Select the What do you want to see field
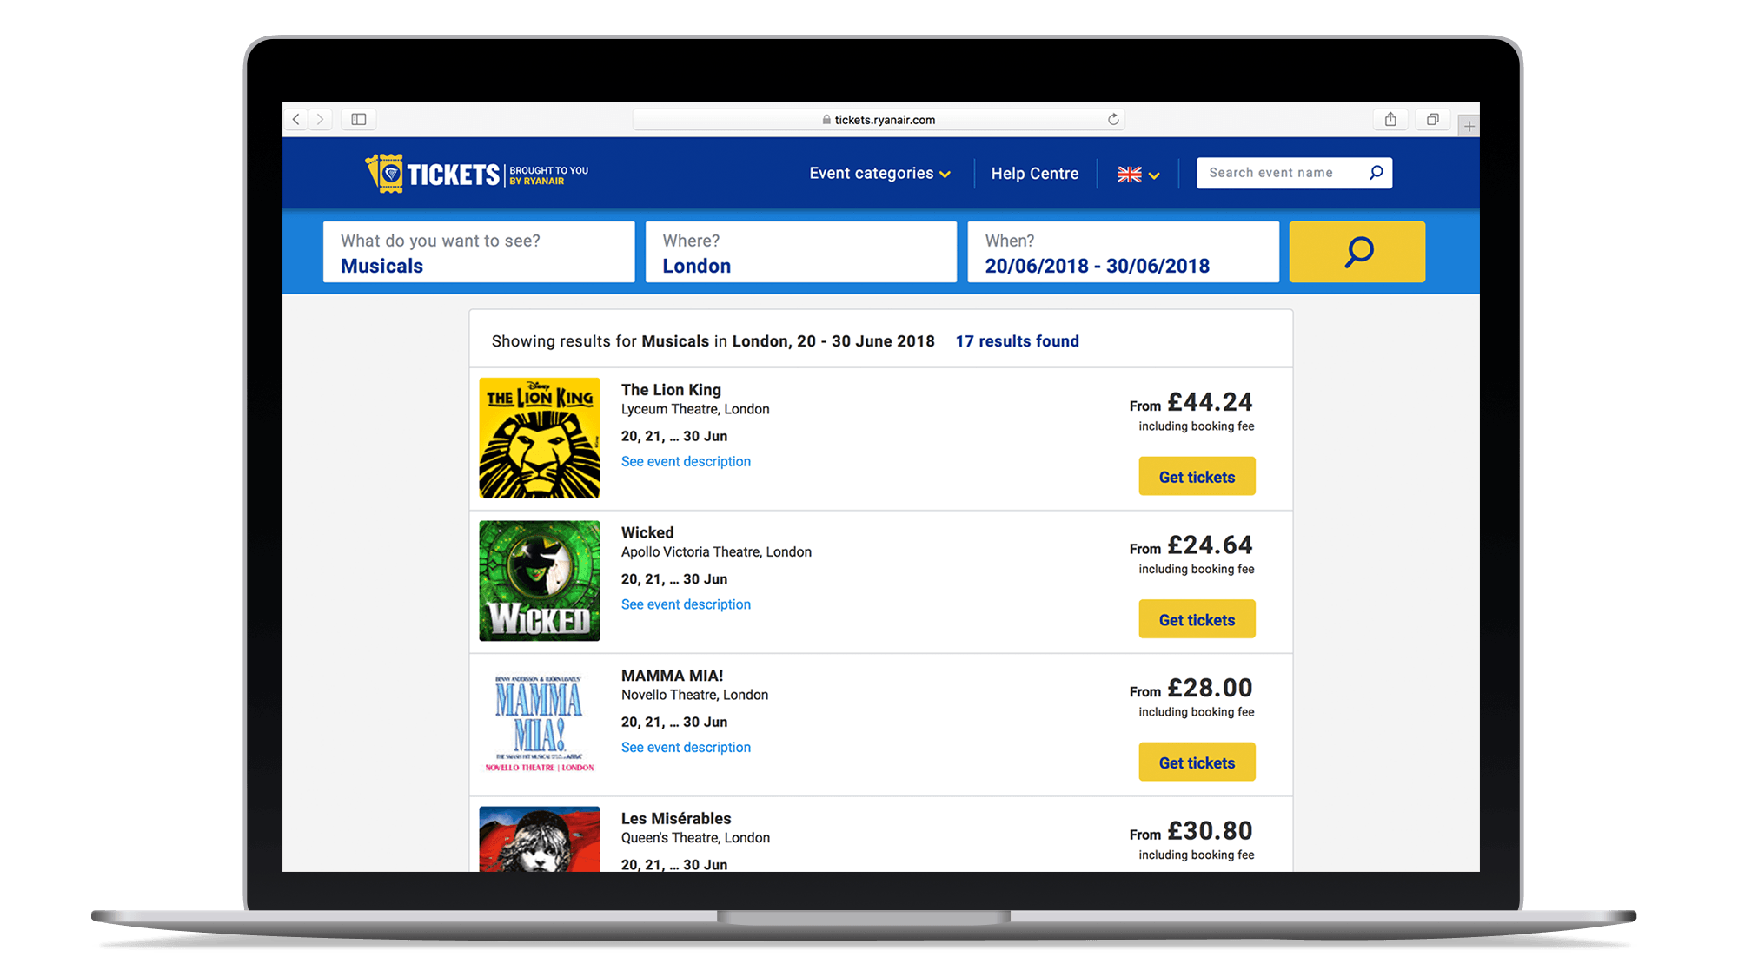Viewport: 1738px width, 977px height. pos(477,252)
